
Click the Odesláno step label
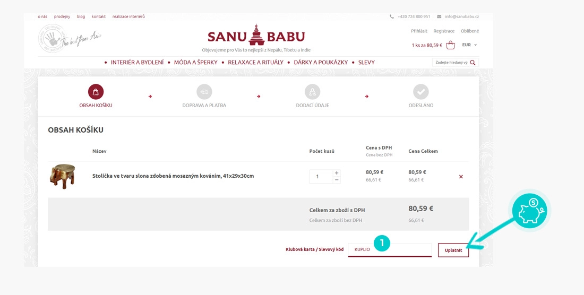coord(421,105)
